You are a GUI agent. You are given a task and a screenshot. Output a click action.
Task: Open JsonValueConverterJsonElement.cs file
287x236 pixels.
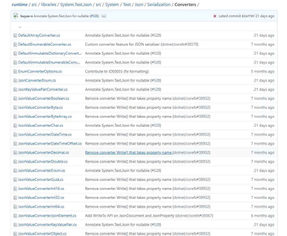coord(47,216)
